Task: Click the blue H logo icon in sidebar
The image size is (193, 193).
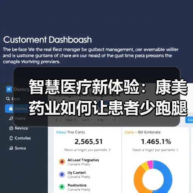Action: (9, 89)
